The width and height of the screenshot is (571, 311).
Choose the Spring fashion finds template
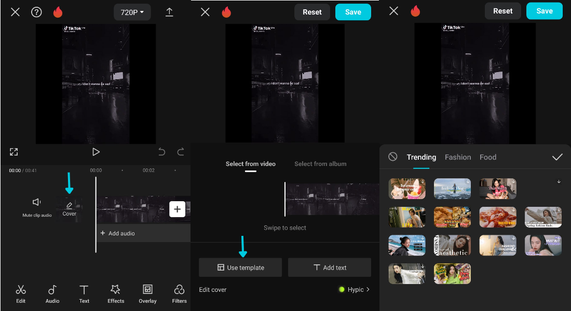point(543,217)
